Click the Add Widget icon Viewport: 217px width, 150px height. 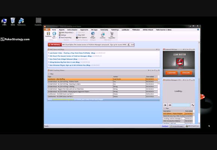[x=93, y=35]
